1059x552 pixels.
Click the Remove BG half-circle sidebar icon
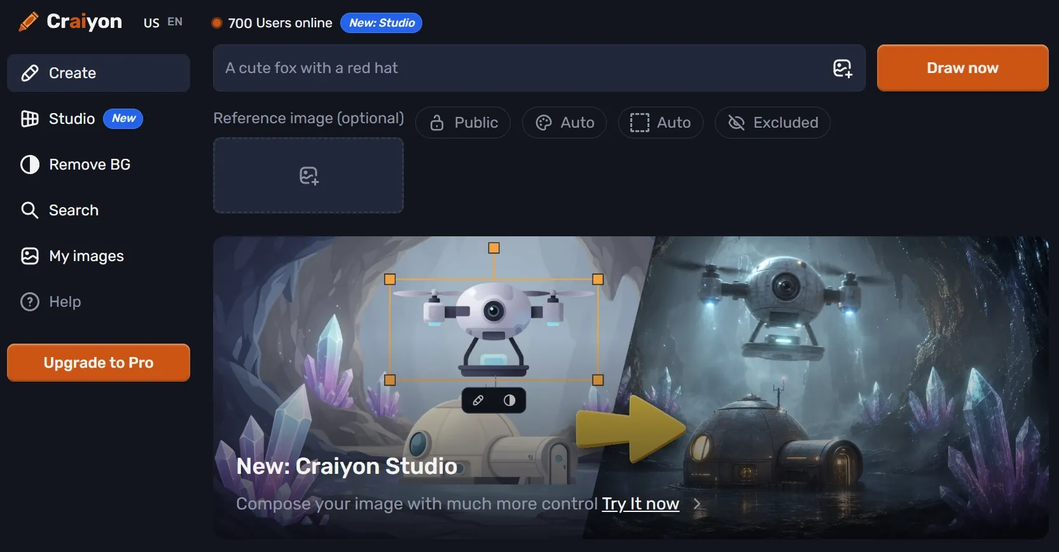[x=30, y=165]
